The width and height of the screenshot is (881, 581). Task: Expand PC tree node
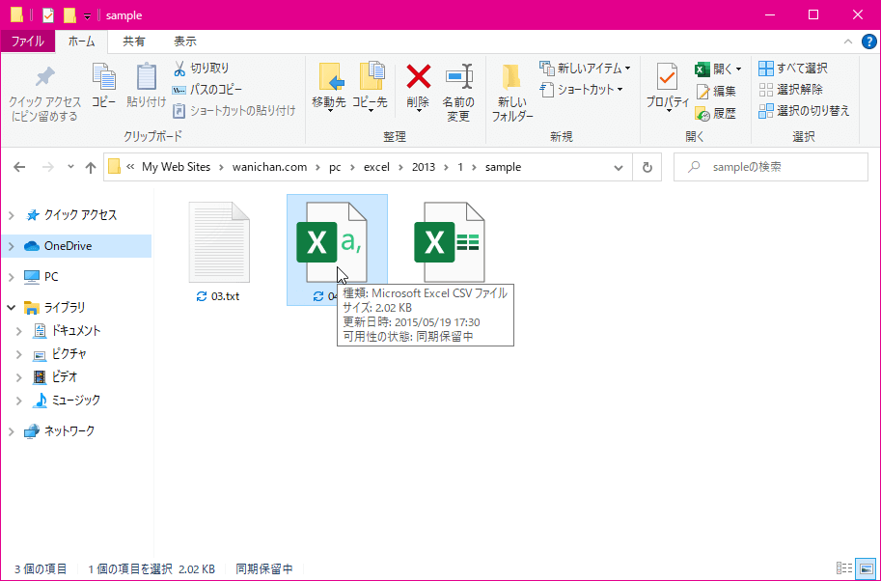click(12, 277)
